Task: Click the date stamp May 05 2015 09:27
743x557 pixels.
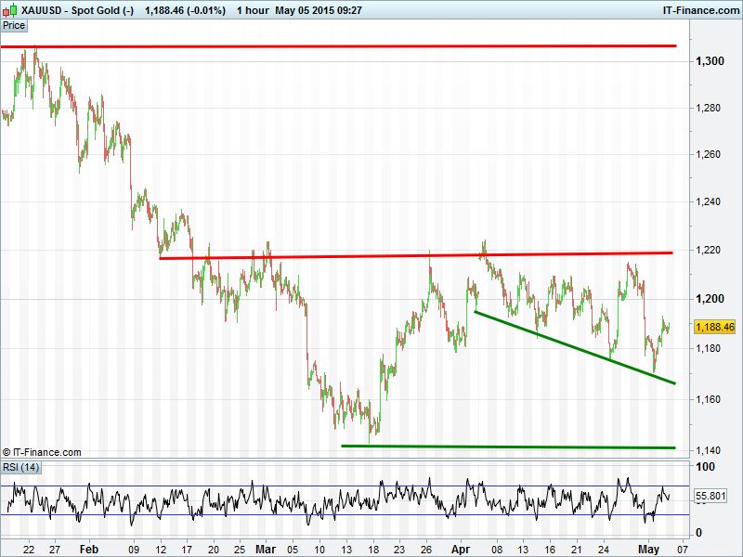Action: pos(319,11)
